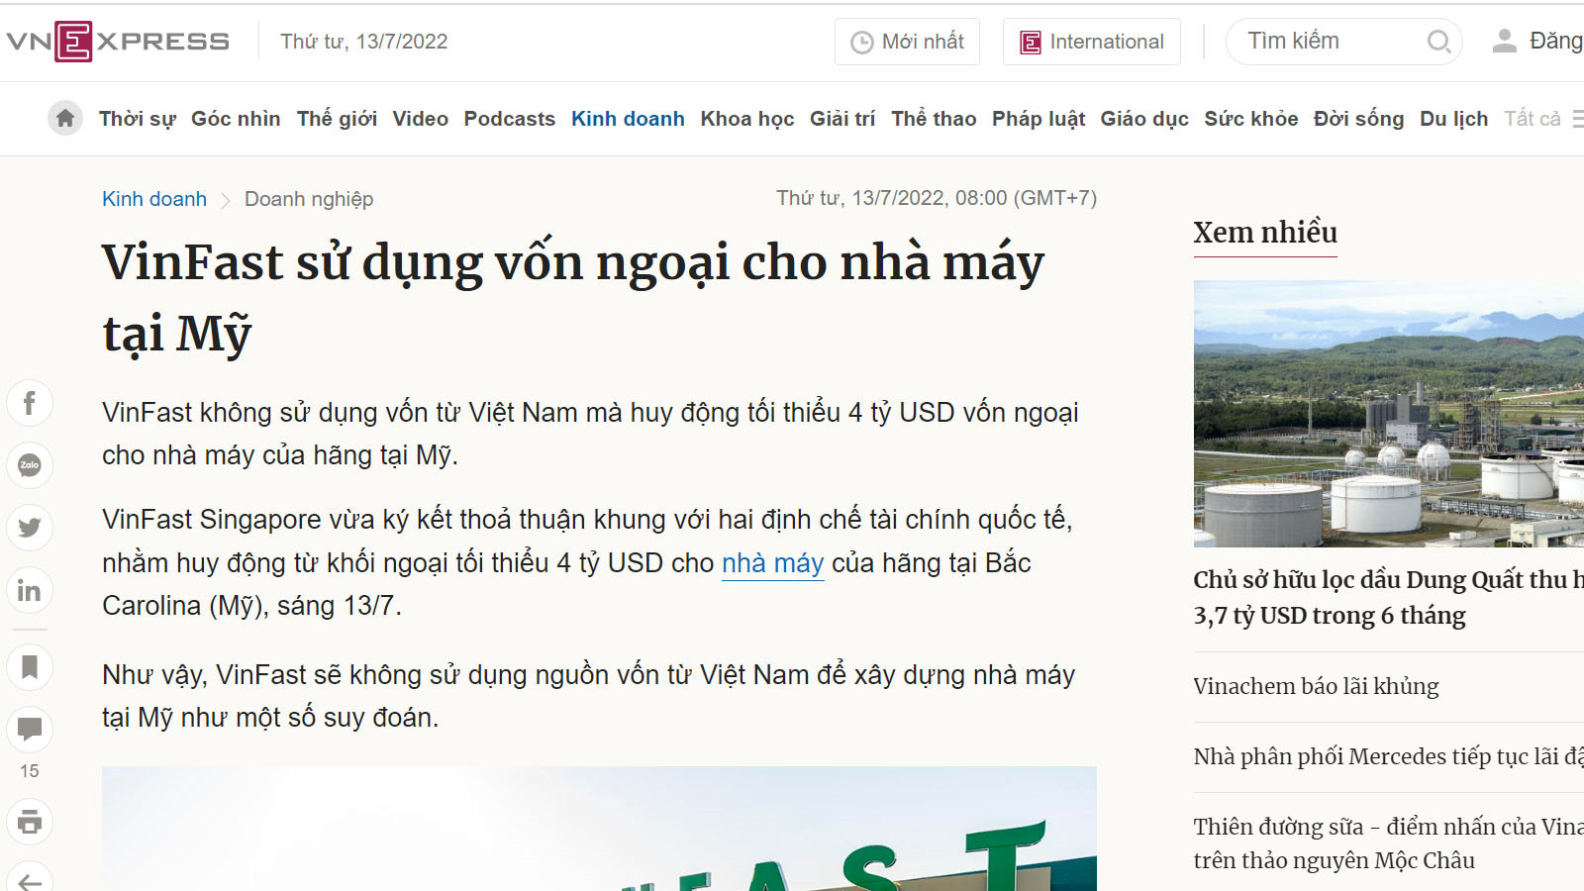Open 'Vinachem báo lãi khủng' article
The image size is (1584, 891).
point(1316,686)
